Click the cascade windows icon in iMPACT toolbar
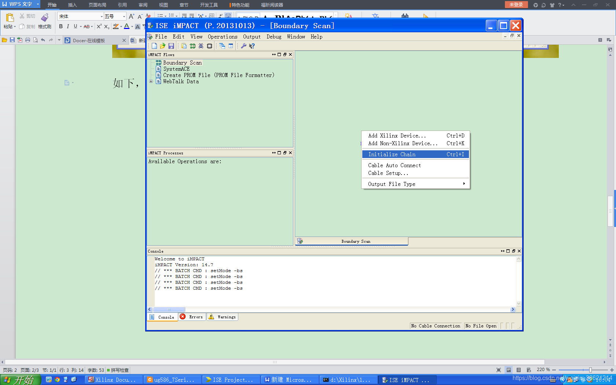 coord(222,46)
